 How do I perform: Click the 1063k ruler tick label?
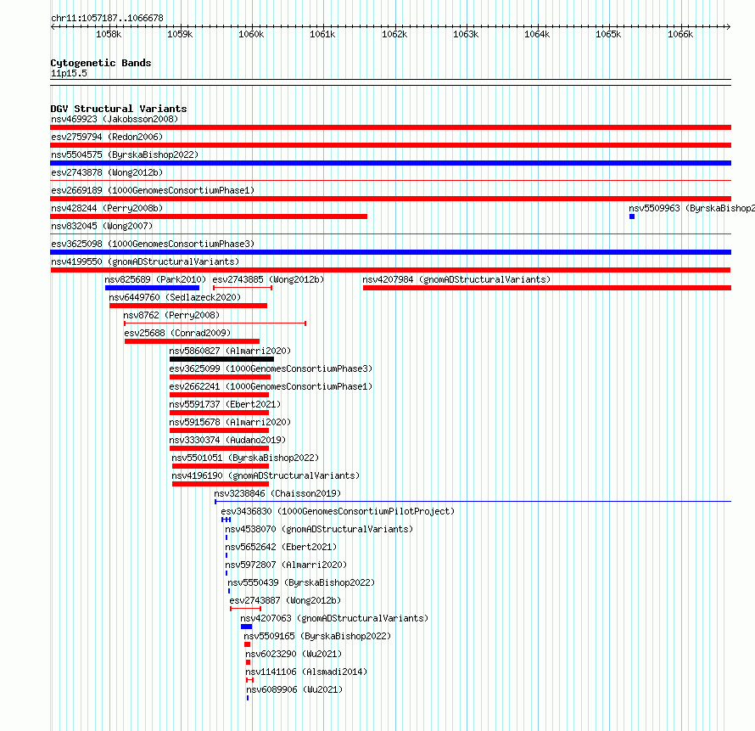click(x=466, y=34)
